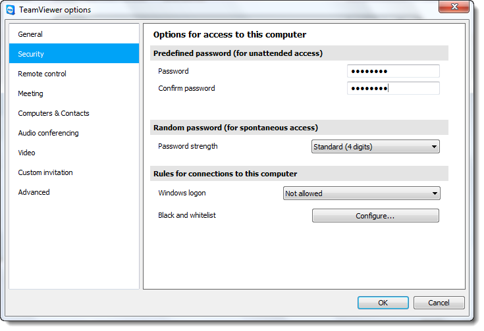The height and width of the screenshot is (331, 484).
Task: Go to Computers & Contacts settings
Action: click(x=74, y=113)
